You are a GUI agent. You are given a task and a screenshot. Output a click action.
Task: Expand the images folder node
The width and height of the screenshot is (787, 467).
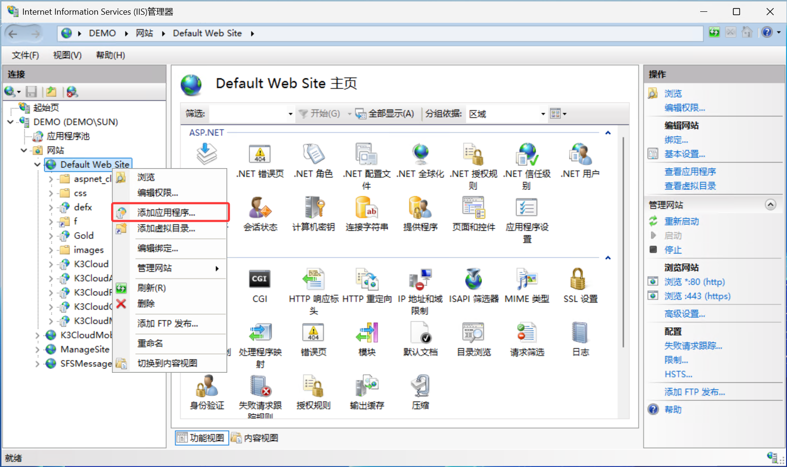(x=51, y=250)
